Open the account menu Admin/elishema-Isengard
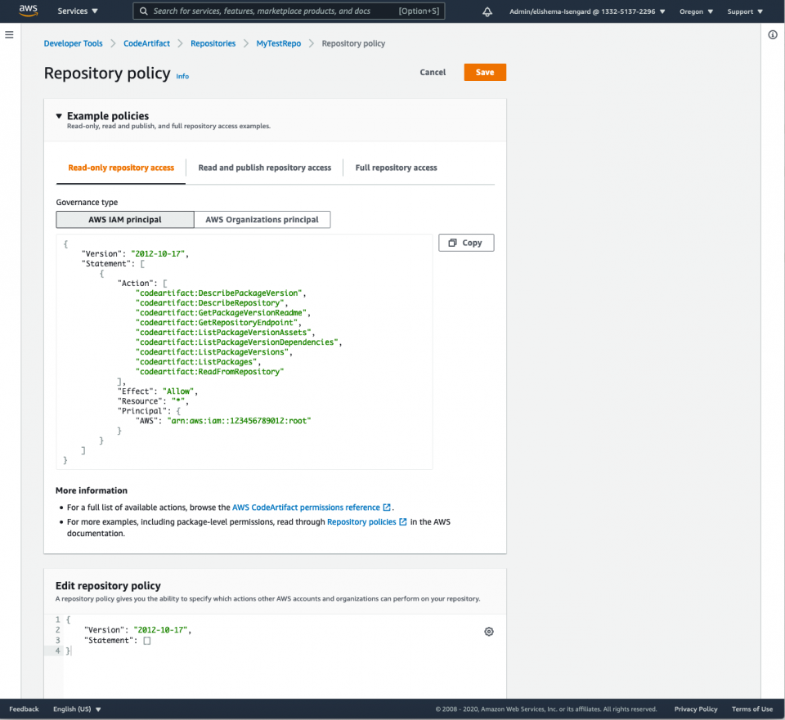 pos(587,11)
